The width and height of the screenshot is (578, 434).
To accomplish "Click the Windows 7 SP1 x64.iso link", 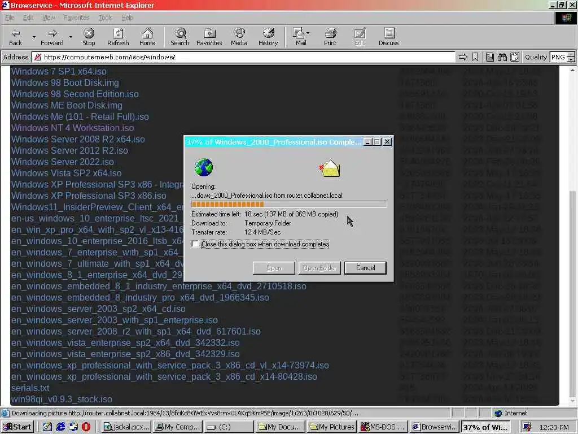I will tap(59, 71).
